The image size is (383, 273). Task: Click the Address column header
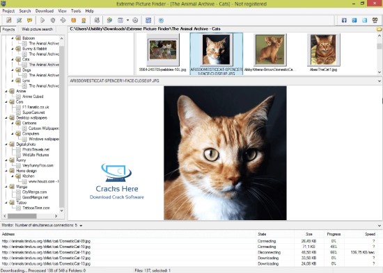coord(128,234)
